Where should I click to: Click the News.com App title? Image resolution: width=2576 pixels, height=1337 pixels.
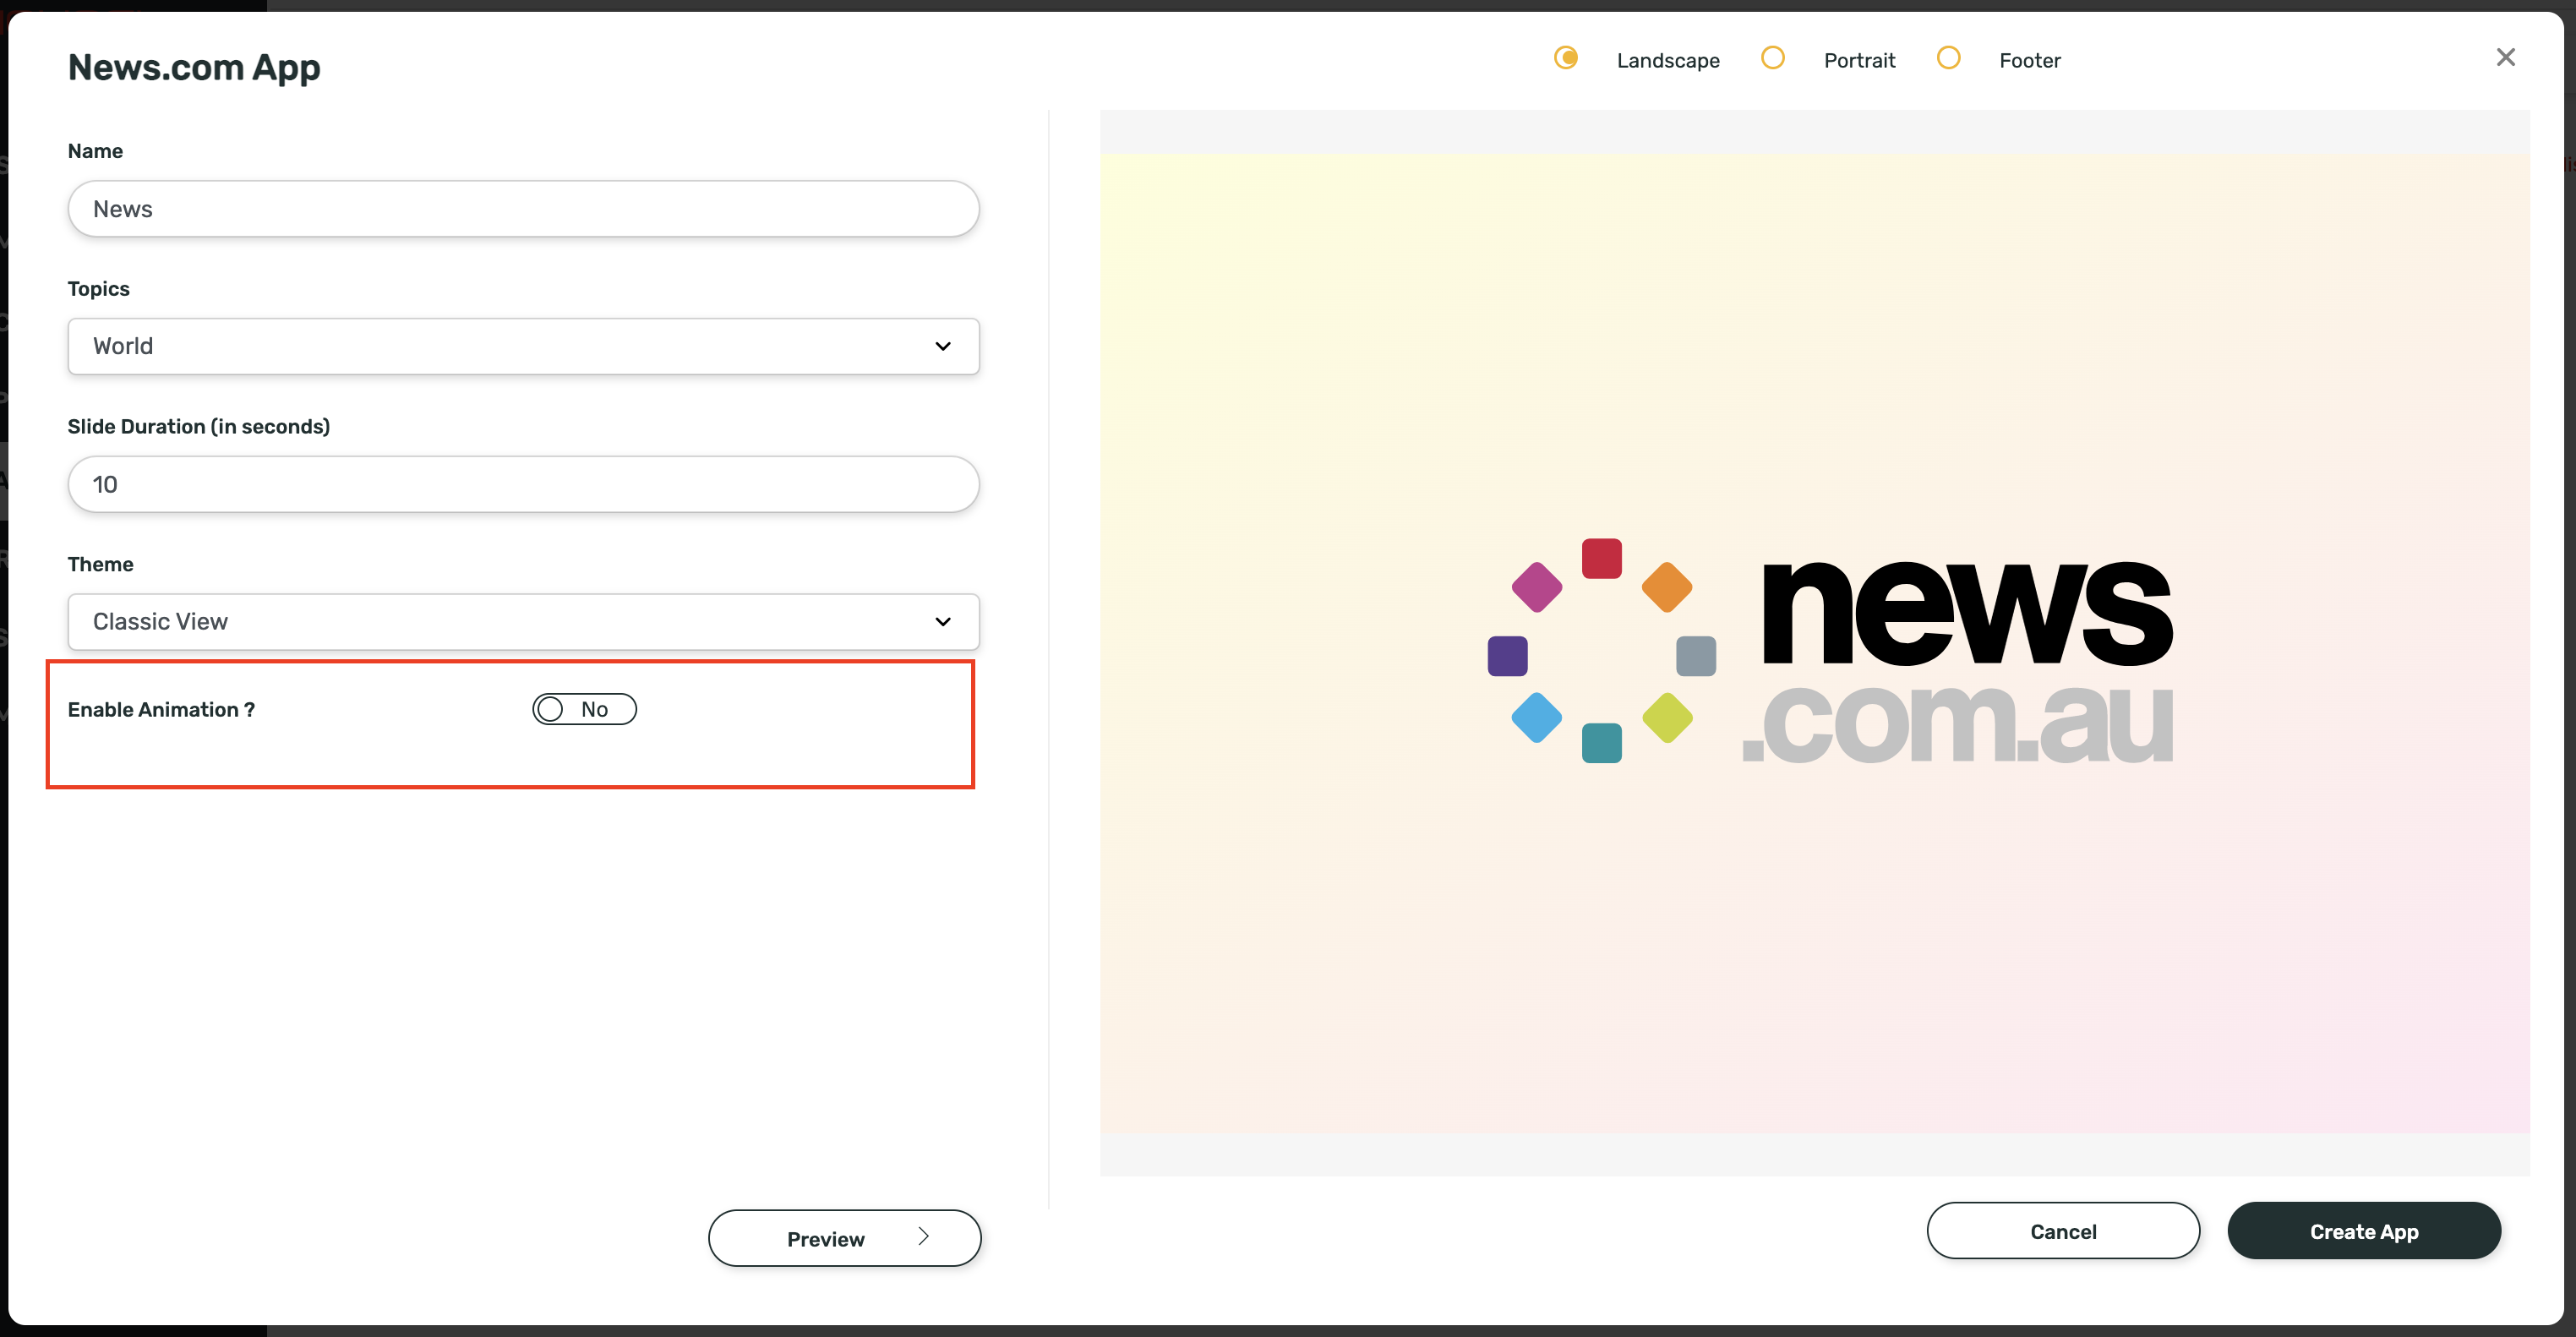click(x=194, y=67)
